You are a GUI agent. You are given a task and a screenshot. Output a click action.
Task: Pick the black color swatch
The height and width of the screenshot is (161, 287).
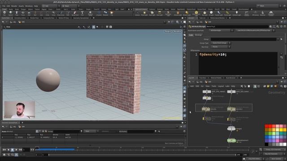(266, 144)
